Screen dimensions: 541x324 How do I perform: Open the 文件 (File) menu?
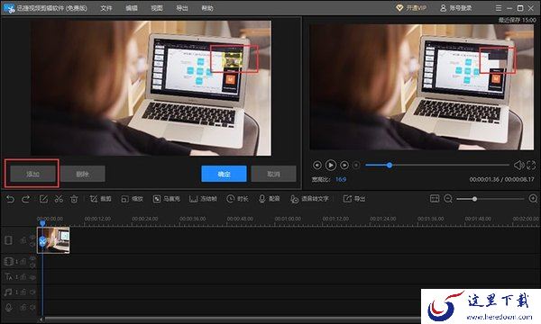click(x=105, y=8)
